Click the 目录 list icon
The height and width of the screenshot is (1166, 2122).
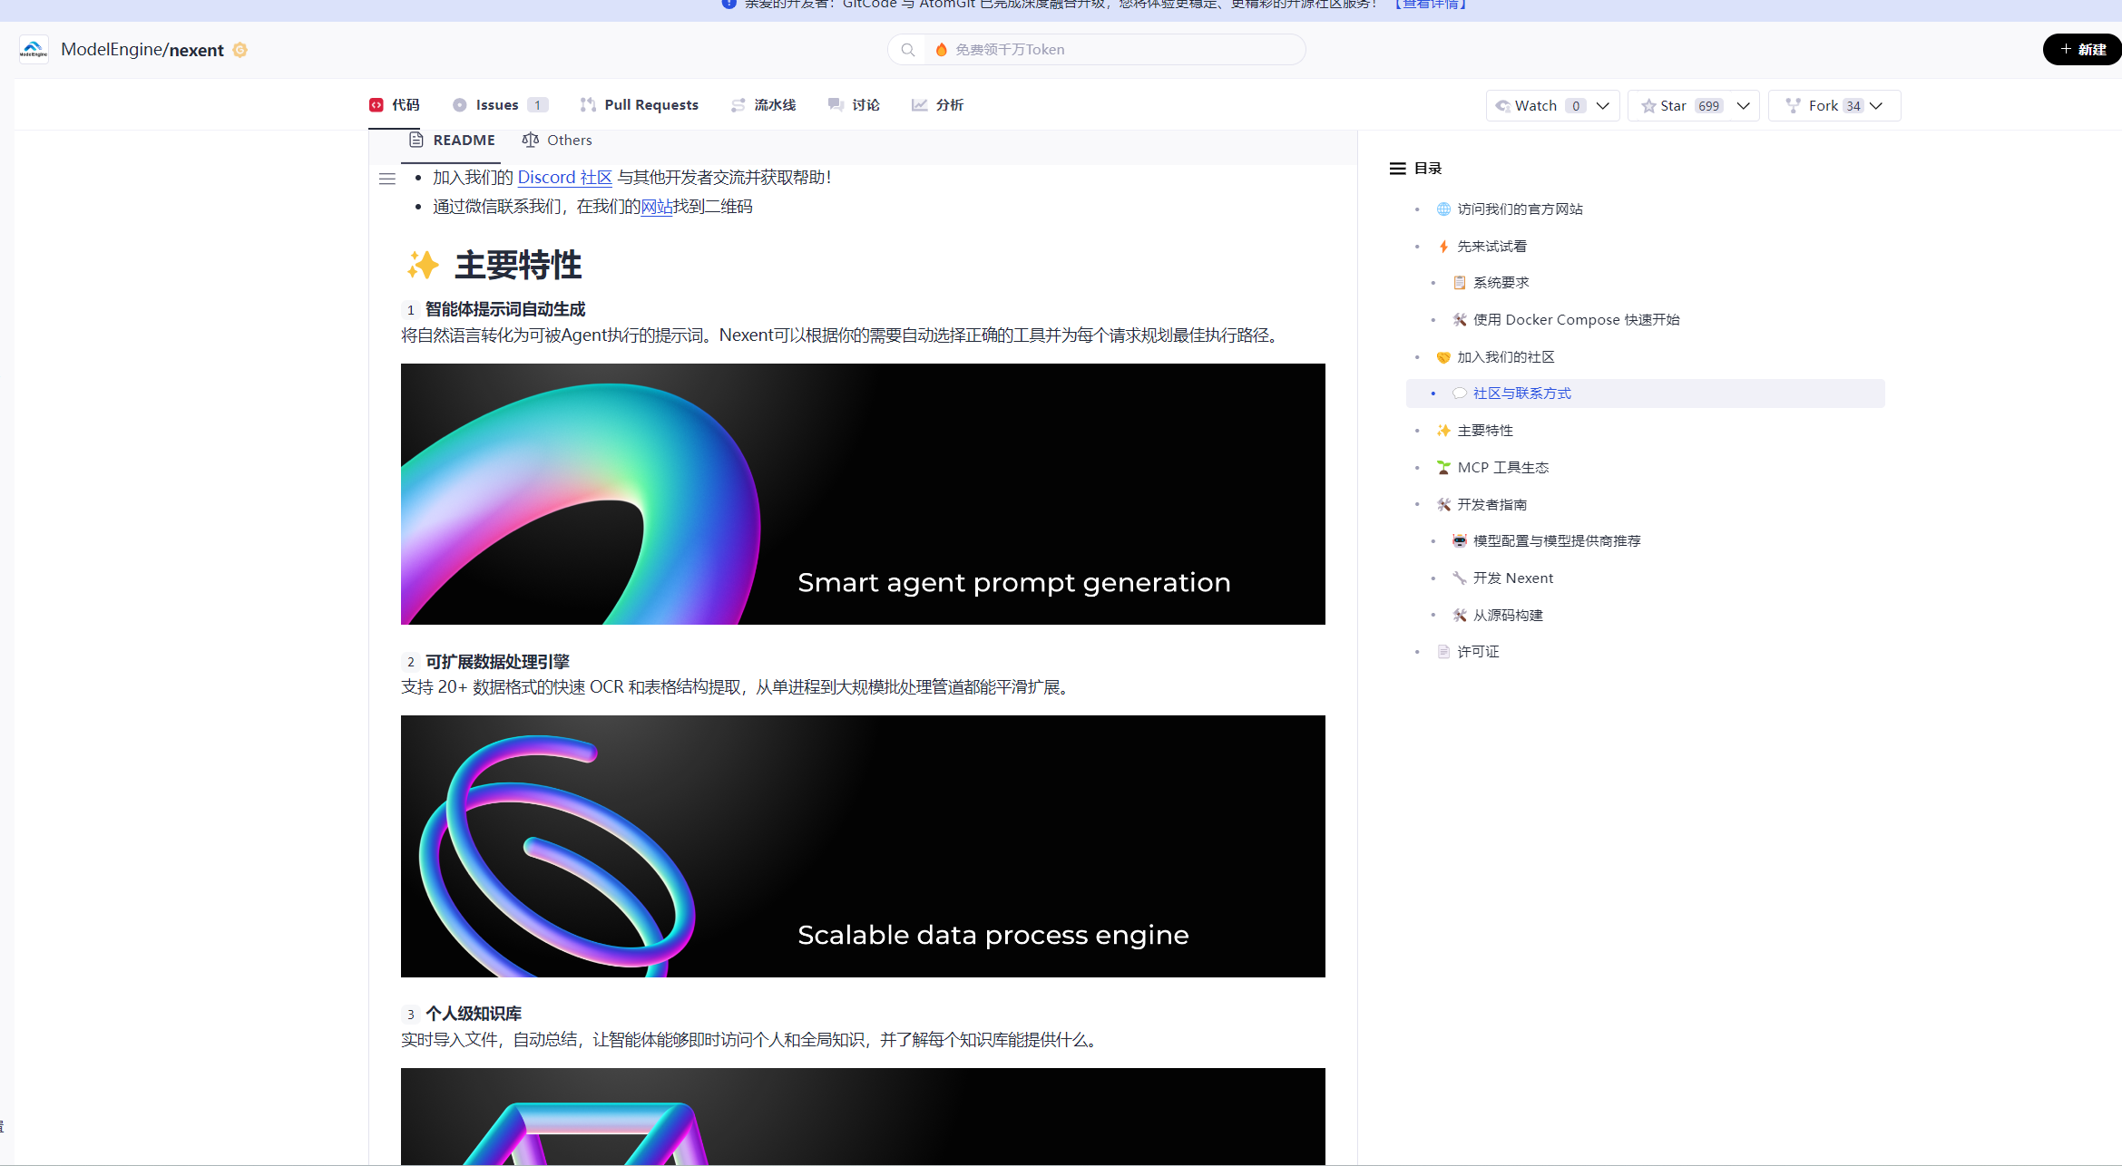pyautogui.click(x=1397, y=169)
